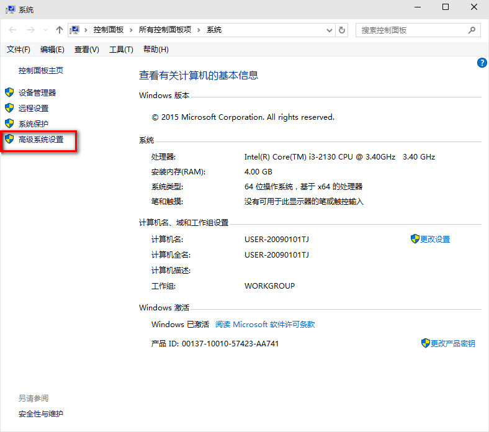Open 远程设置 link
Screen dimensions: 489x432
34,108
